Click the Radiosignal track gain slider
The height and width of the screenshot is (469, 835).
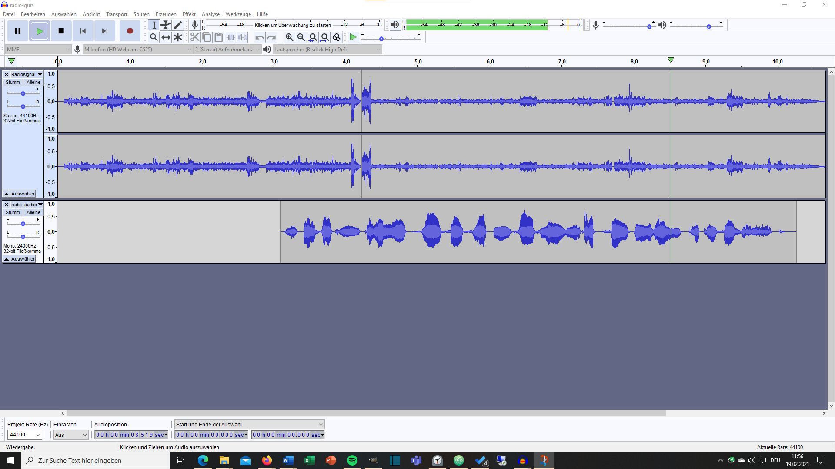point(23,93)
